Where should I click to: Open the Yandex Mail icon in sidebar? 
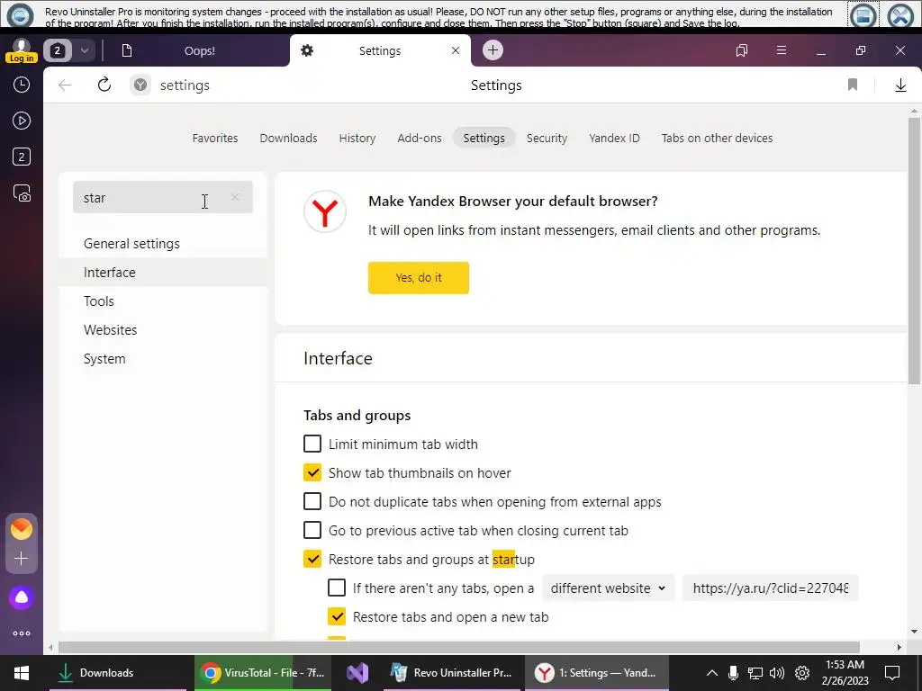click(x=22, y=529)
